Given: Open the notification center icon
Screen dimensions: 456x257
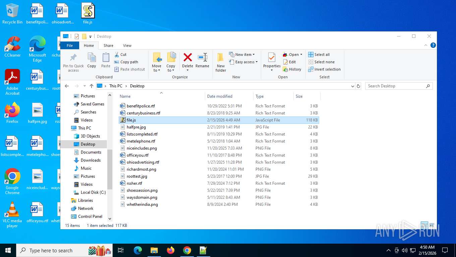Looking at the screenshot, I should pyautogui.click(x=445, y=250).
